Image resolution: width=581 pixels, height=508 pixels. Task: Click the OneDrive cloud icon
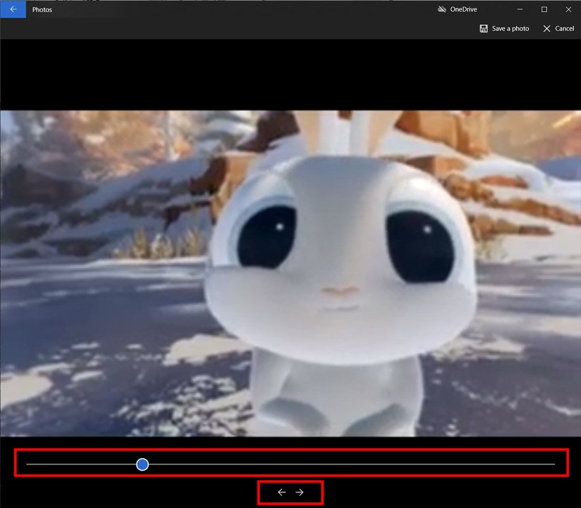click(x=443, y=9)
